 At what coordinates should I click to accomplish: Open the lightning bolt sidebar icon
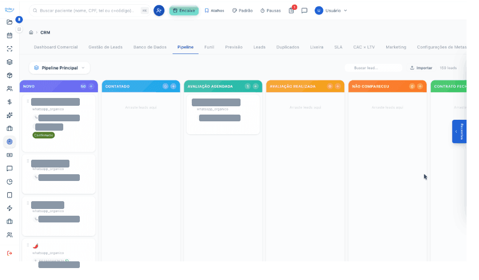click(x=9, y=208)
